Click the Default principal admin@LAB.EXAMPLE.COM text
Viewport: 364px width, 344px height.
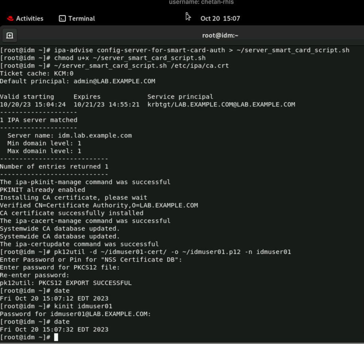[x=77, y=81]
